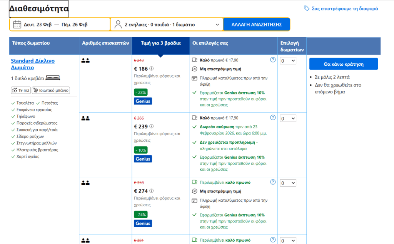Viewport: 394px width, 244px height.
Task: Click the calendar icon in date field
Action: point(17,25)
